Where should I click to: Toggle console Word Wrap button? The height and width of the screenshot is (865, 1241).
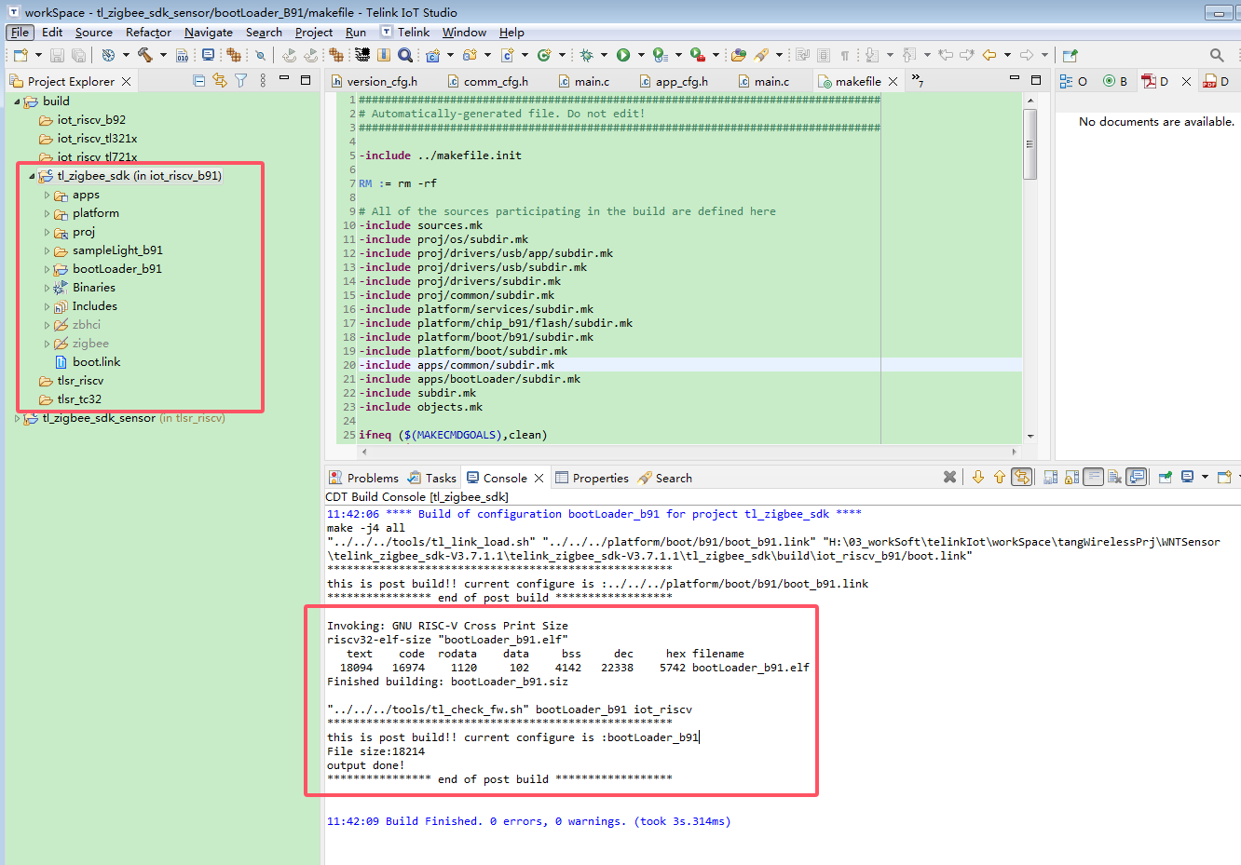click(1094, 477)
